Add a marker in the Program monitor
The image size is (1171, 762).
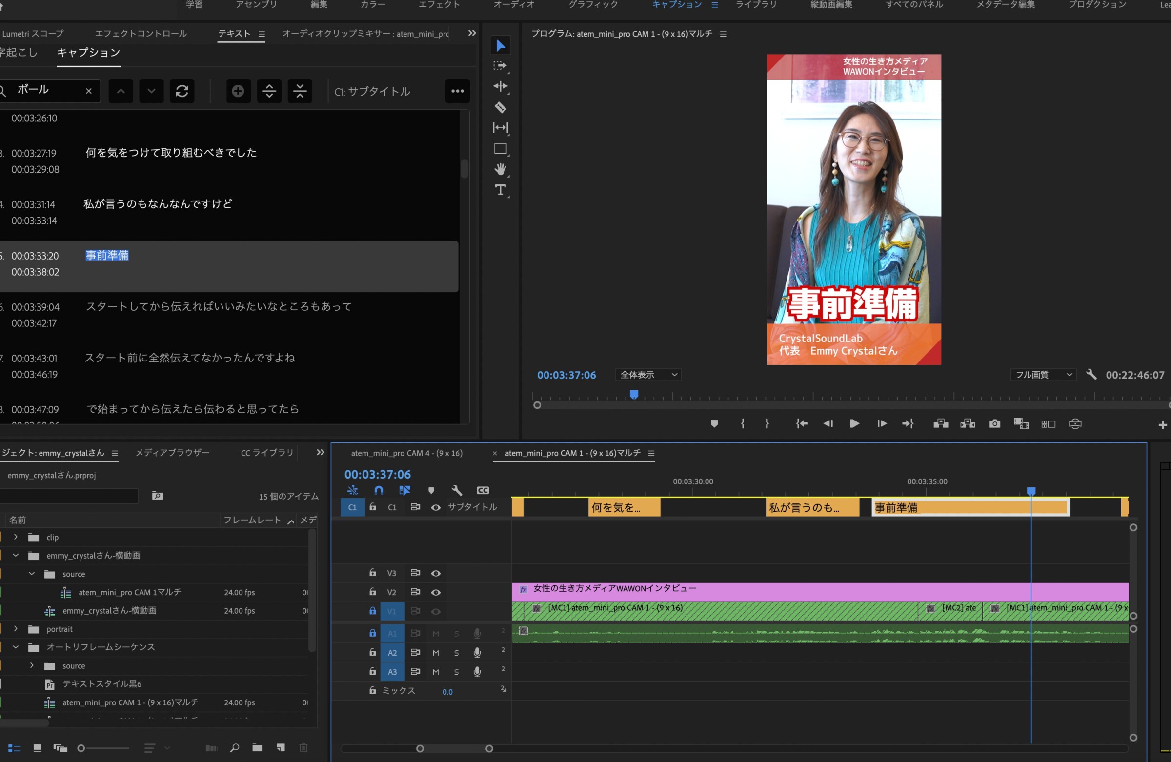pyautogui.click(x=714, y=423)
